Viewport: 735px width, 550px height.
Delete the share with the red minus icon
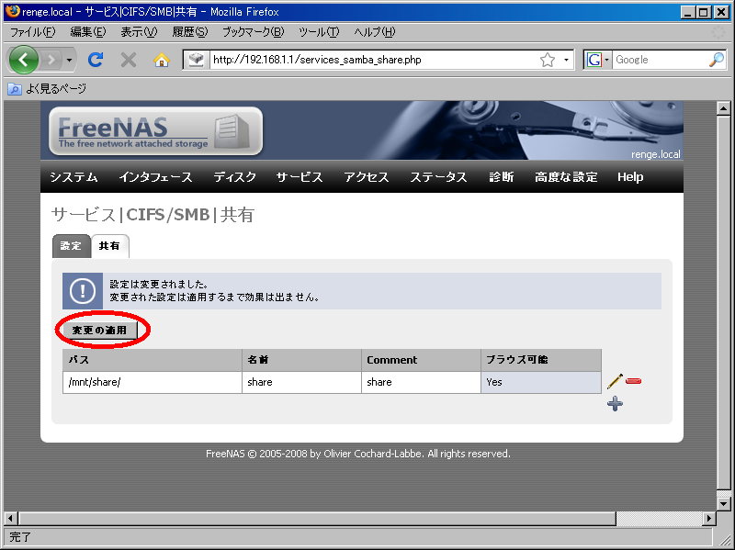click(633, 381)
